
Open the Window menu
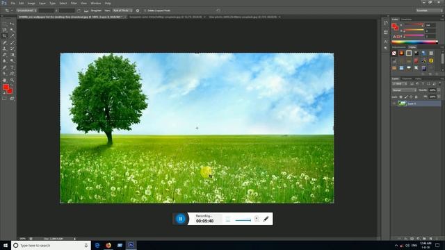[96, 3]
